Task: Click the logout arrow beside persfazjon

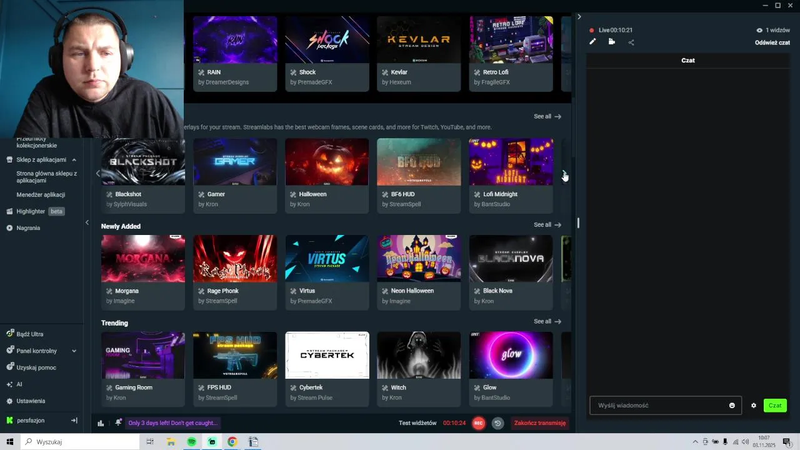Action: [74, 421]
